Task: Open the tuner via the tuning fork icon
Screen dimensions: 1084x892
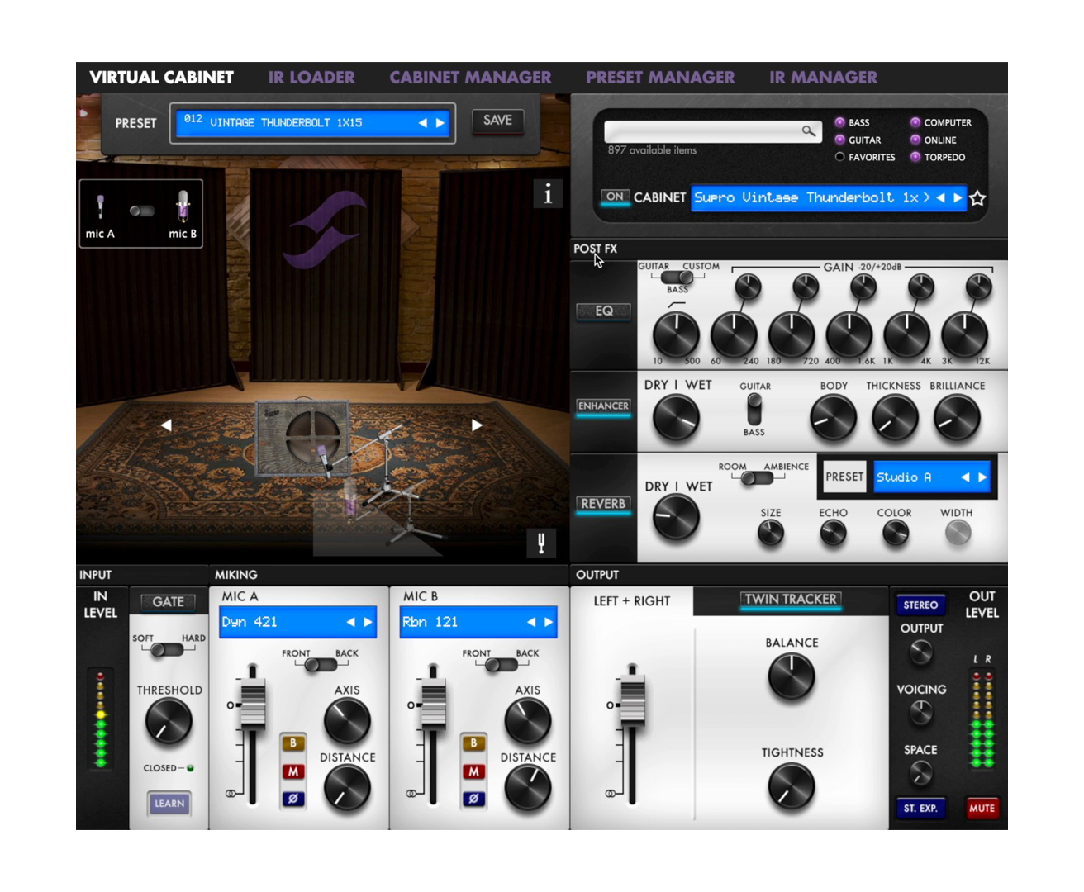Action: point(542,544)
